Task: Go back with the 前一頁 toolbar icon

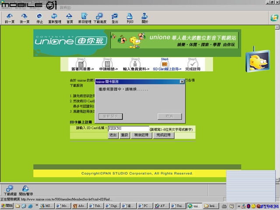Action: click(10, 18)
